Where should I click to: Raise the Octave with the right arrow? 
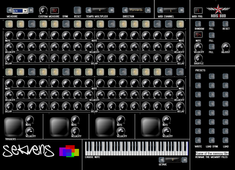coord(184,160)
